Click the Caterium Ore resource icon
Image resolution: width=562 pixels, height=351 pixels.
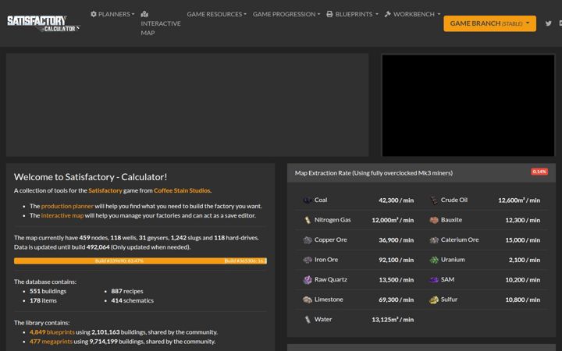click(434, 240)
